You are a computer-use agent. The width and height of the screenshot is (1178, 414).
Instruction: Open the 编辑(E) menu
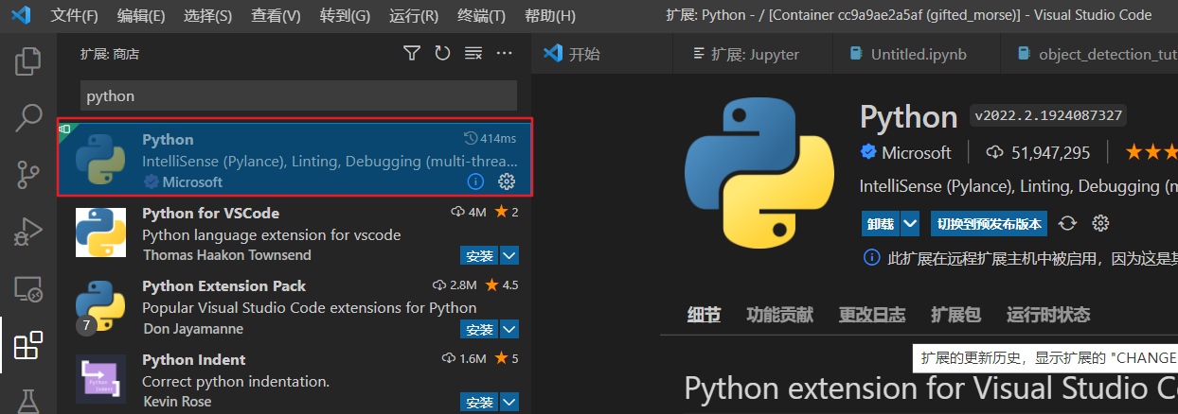[x=141, y=16]
